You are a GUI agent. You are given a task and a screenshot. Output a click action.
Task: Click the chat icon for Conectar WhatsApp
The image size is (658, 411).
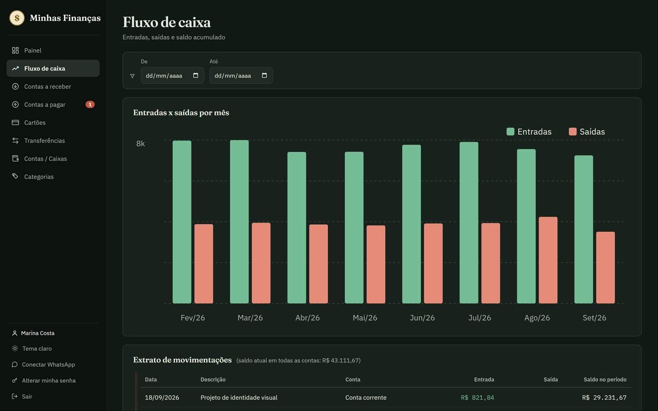[x=15, y=365]
